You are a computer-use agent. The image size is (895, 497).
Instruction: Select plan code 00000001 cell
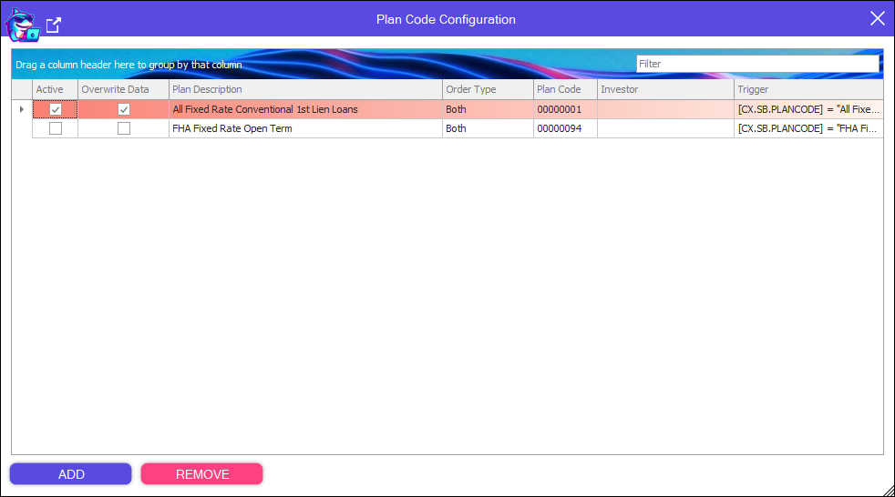click(x=564, y=109)
